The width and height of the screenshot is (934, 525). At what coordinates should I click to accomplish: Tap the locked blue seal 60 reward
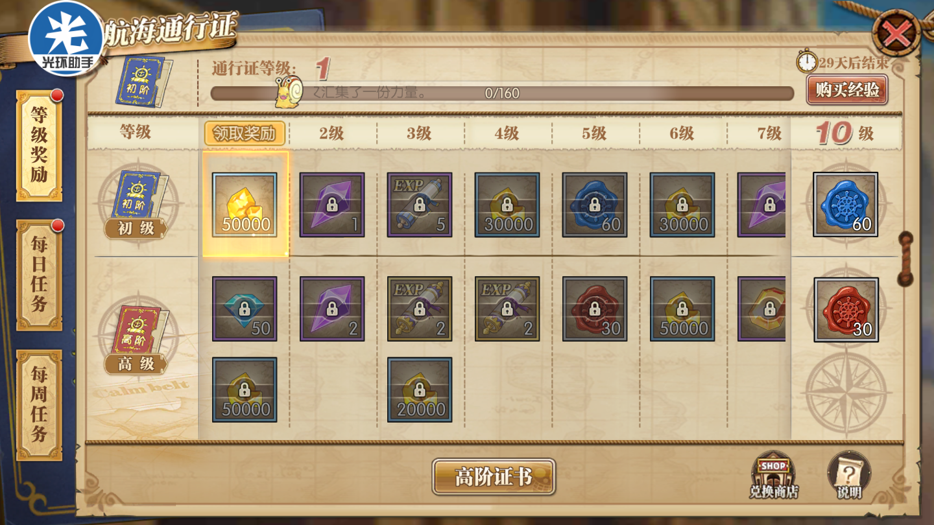(x=595, y=205)
